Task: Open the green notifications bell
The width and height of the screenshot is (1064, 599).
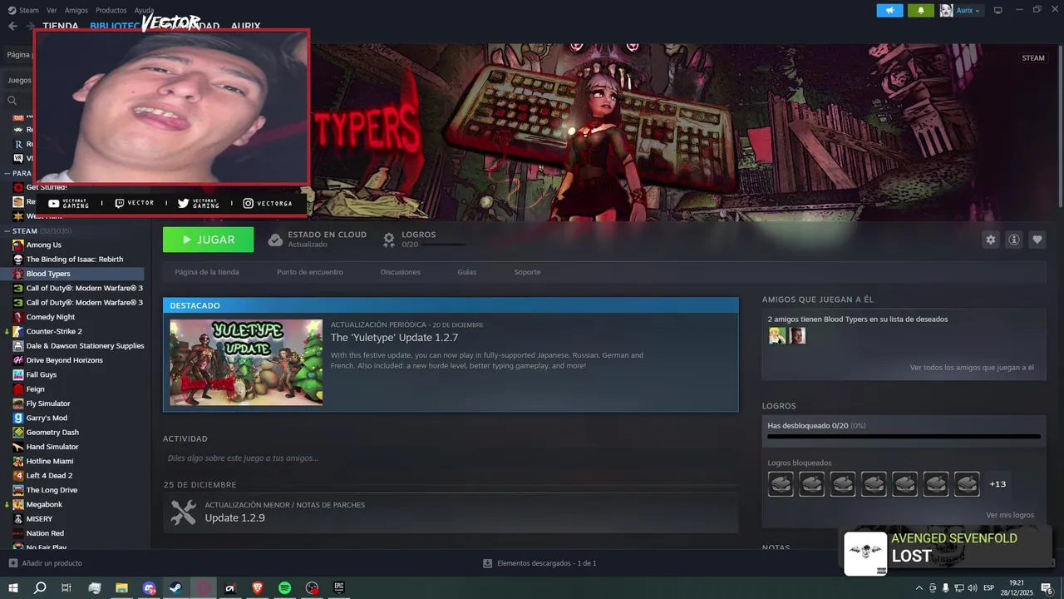Action: (920, 10)
